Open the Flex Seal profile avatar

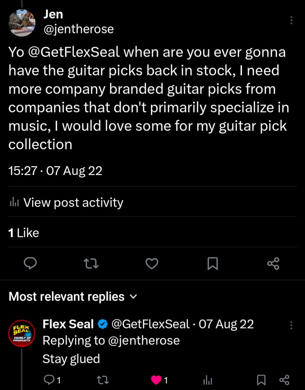point(22,332)
